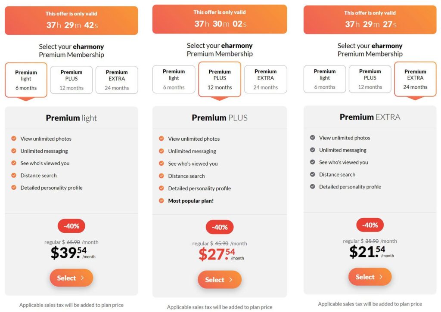441x312 pixels.
Task: Choose the Premium PLUS 12 months tab in the middle panel
Action: pyautogui.click(x=220, y=79)
